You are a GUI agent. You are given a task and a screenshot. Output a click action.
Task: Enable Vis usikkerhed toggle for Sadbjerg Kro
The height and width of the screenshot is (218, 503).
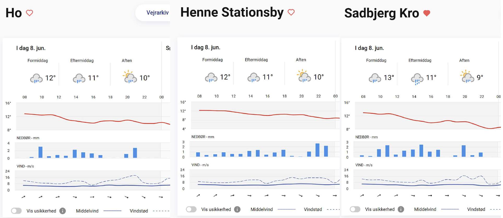[x=355, y=209]
